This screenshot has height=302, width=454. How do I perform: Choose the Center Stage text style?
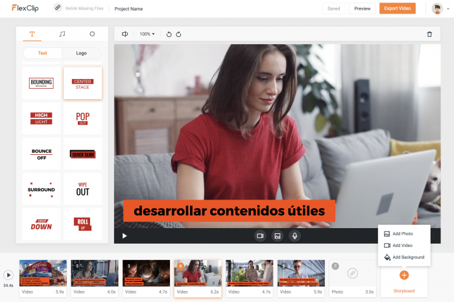[82, 84]
